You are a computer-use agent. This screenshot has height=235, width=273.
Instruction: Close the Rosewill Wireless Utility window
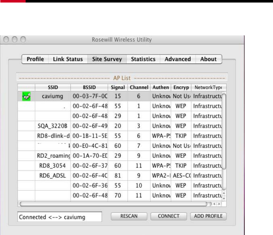6,40
